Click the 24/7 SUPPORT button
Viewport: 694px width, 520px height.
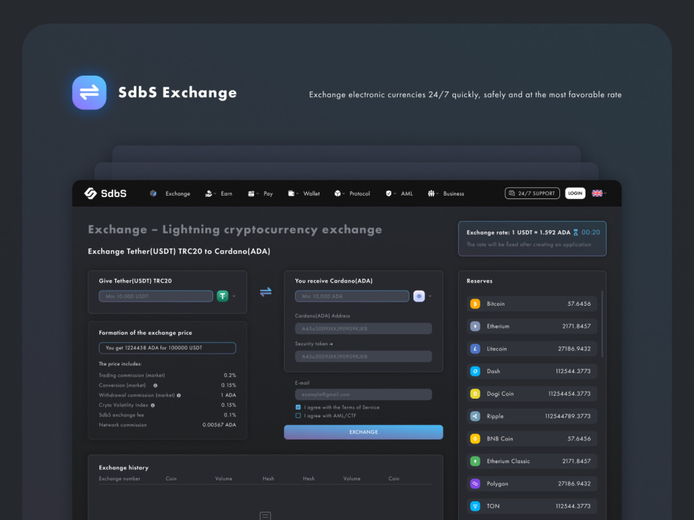pyautogui.click(x=532, y=193)
